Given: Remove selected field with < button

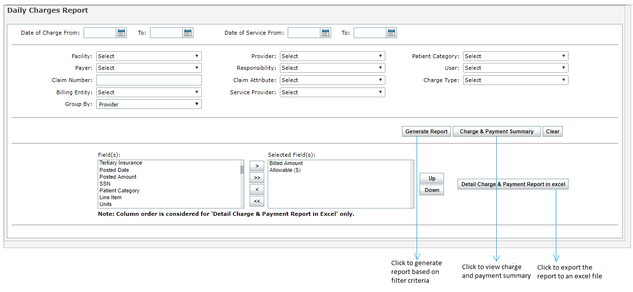Looking at the screenshot, I should pos(256,189).
